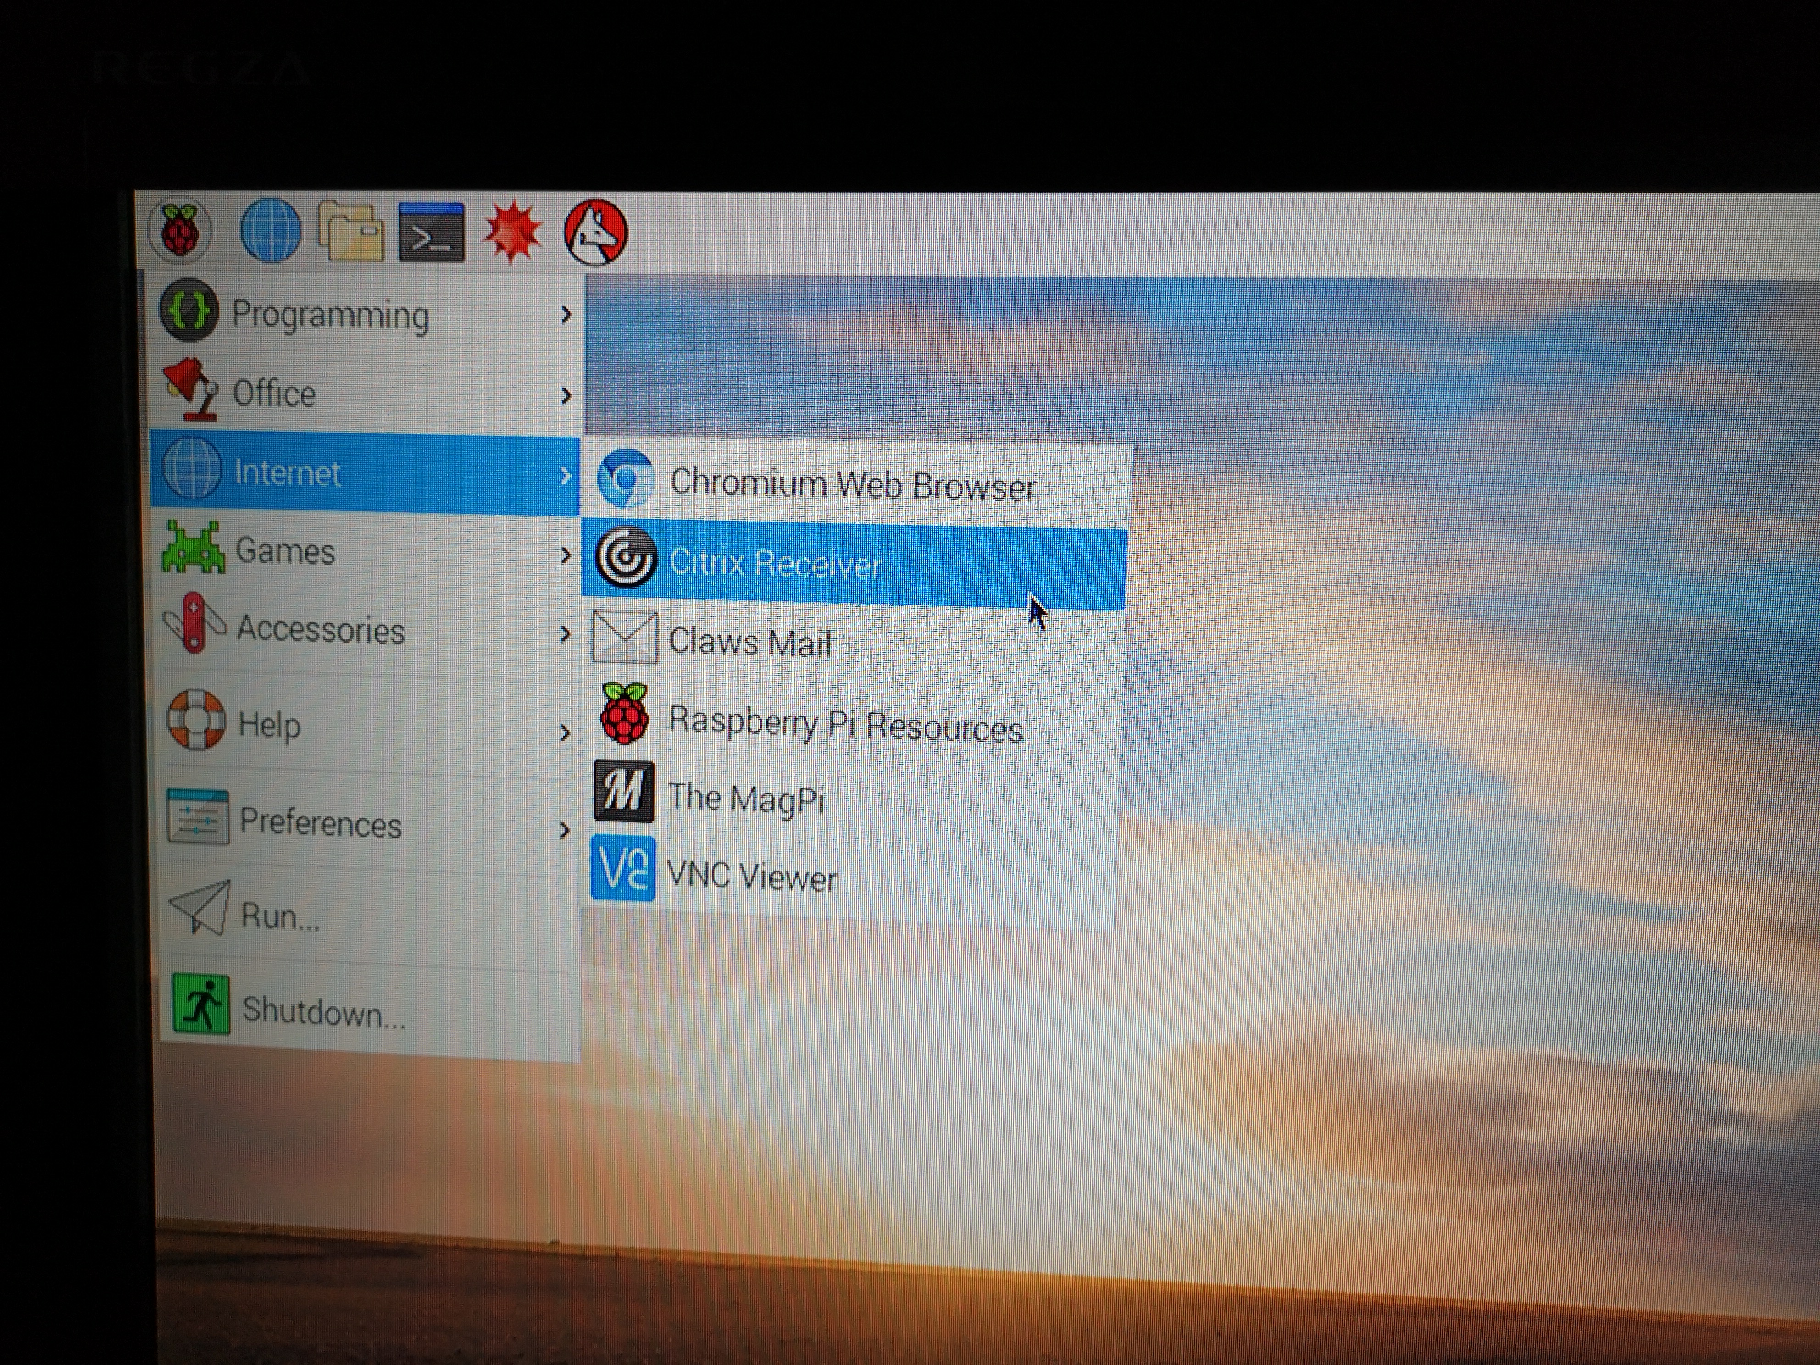The height and width of the screenshot is (1365, 1820).
Task: Expand the Preferences submenu chevron
Action: coord(565,830)
